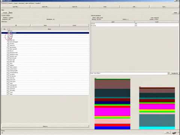180x135 pixels.
Task: Click the magenta segment of left histogram bar
Action: (112, 112)
